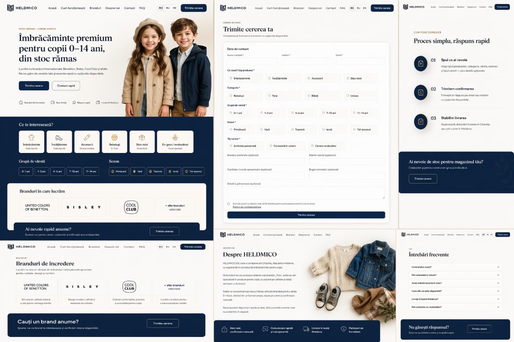Select the shoe icon on the Încălțăminte tile
This screenshot has height=342, width=514.
[59, 137]
